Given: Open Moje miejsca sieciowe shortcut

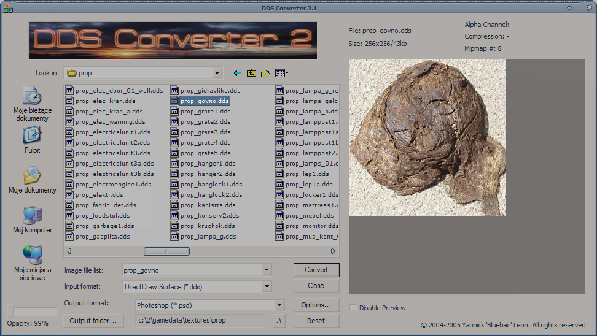Looking at the screenshot, I should (x=32, y=262).
